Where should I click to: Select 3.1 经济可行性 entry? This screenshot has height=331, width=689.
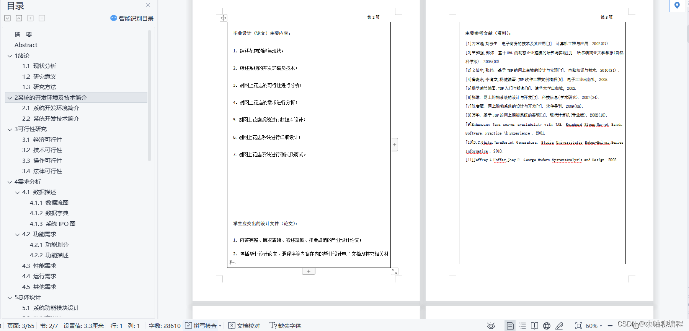pyautogui.click(x=42, y=140)
